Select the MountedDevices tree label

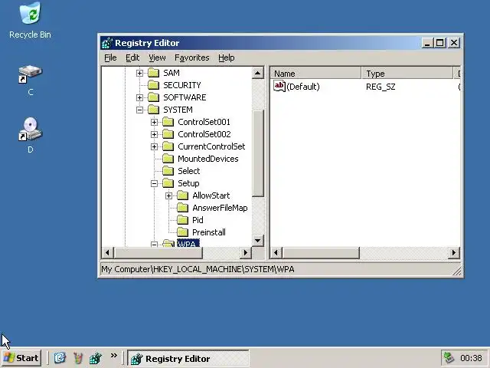pyautogui.click(x=207, y=159)
